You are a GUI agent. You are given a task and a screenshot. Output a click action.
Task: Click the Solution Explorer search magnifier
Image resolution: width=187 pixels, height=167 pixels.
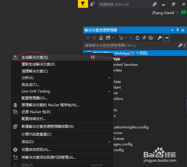[x=180, y=45]
